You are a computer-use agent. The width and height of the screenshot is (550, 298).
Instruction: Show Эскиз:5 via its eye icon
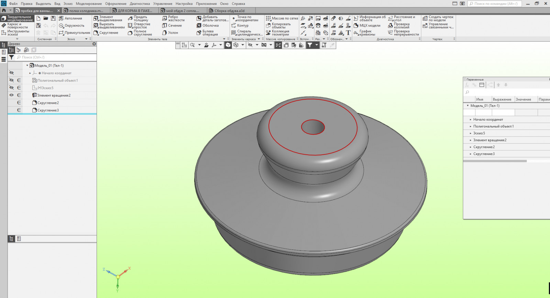[x=11, y=88]
